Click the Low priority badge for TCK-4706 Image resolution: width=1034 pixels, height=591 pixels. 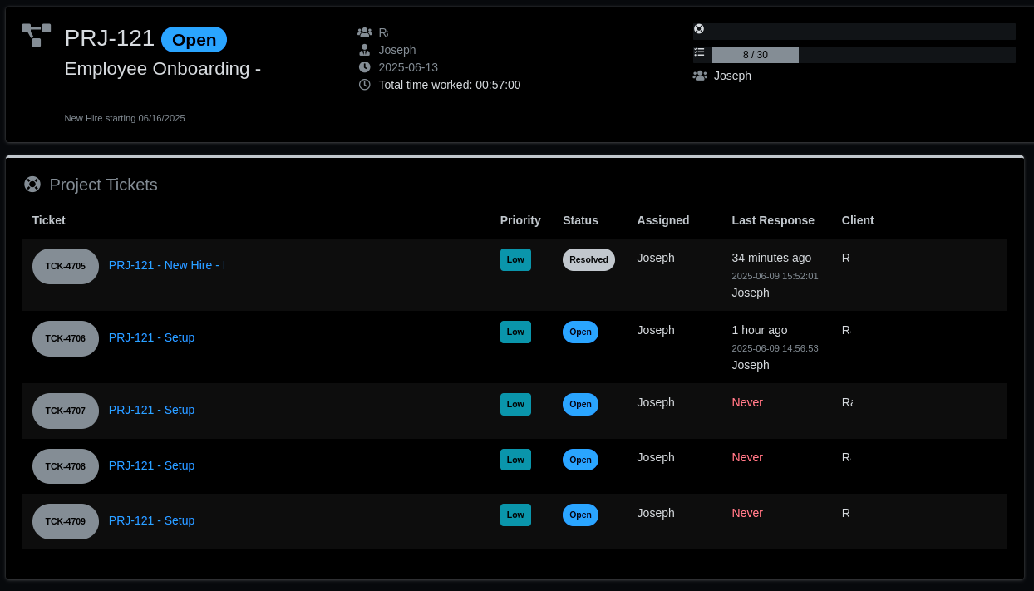(x=515, y=332)
